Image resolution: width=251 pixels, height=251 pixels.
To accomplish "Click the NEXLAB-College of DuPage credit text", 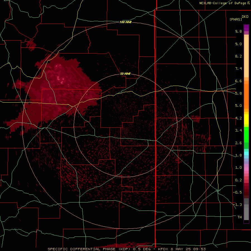I will point(223,3).
